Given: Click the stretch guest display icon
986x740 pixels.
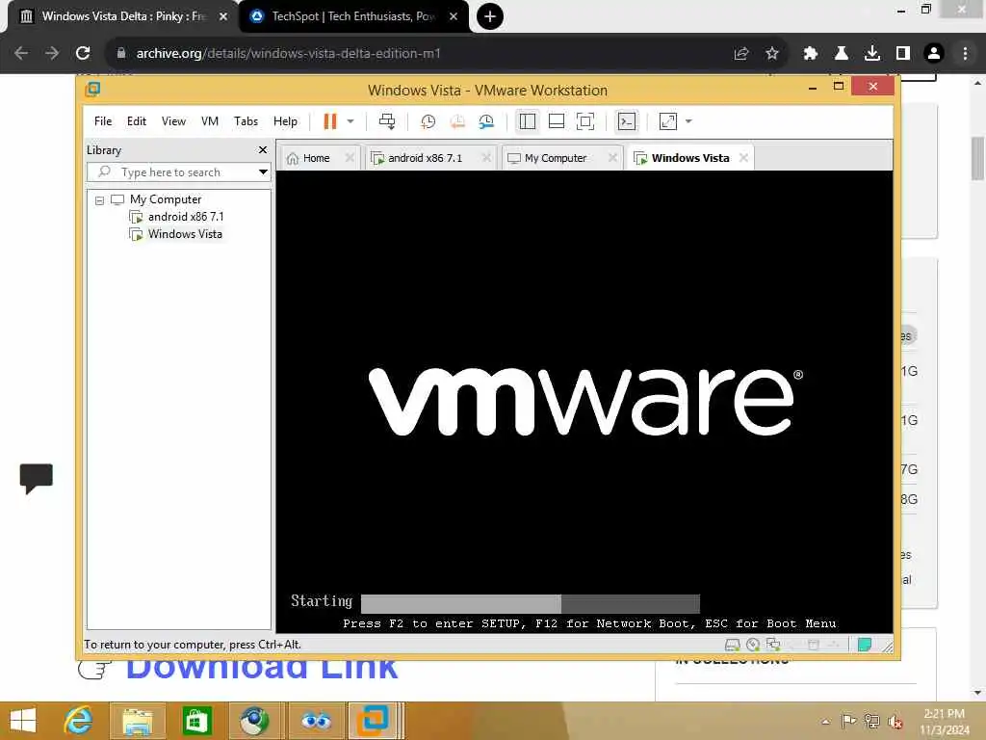Looking at the screenshot, I should (x=668, y=121).
